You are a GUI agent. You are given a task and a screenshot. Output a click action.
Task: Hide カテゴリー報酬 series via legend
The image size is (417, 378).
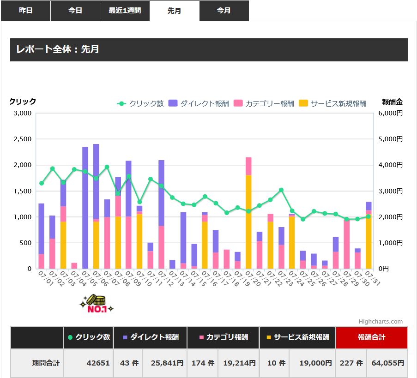coord(264,103)
